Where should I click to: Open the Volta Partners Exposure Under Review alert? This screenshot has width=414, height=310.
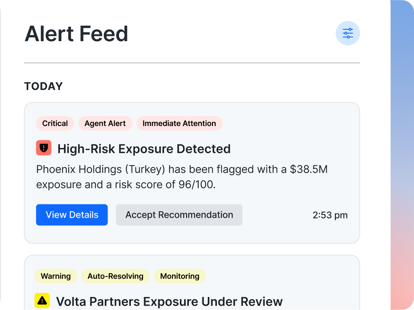pos(169,302)
